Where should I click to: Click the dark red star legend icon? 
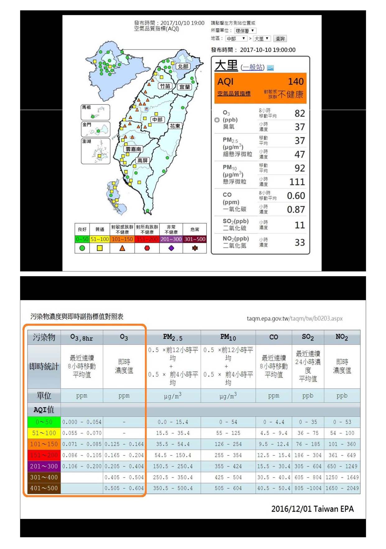[x=195, y=248]
